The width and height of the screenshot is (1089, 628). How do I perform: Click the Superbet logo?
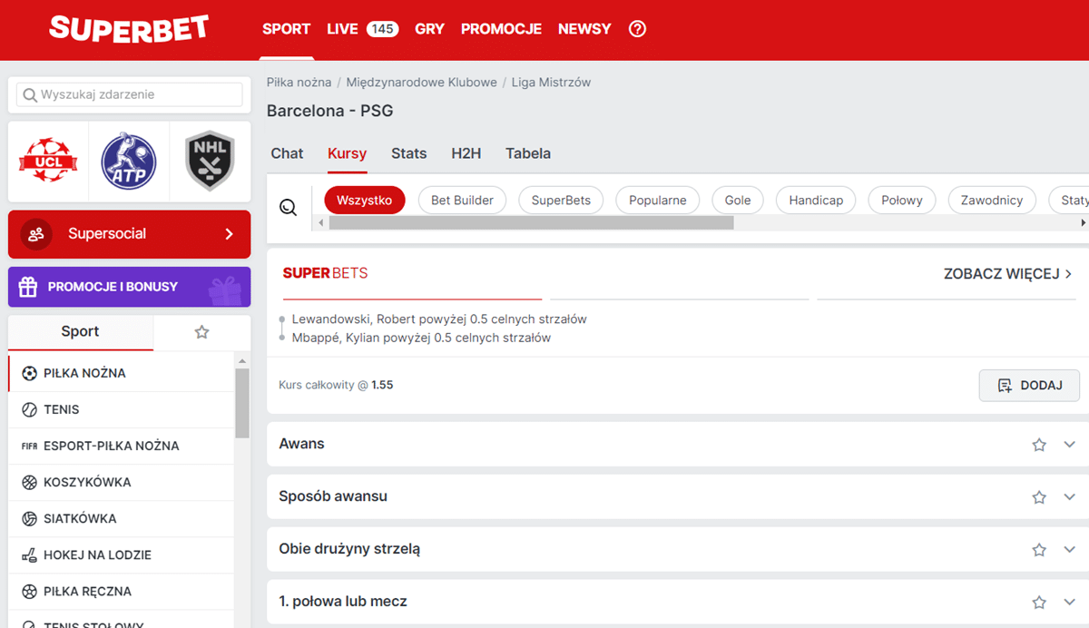pyautogui.click(x=128, y=29)
